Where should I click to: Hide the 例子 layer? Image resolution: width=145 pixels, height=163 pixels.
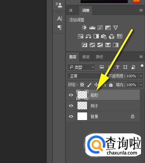pyautogui.click(x=71, y=105)
